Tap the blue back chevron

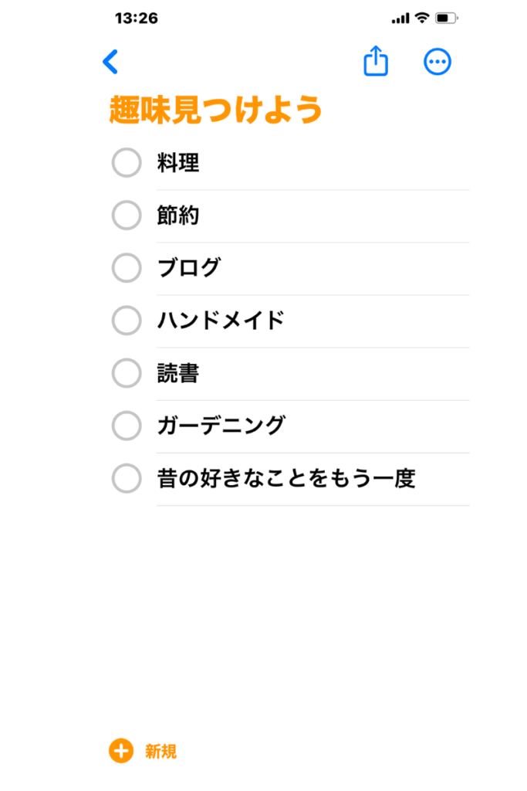click(x=110, y=62)
